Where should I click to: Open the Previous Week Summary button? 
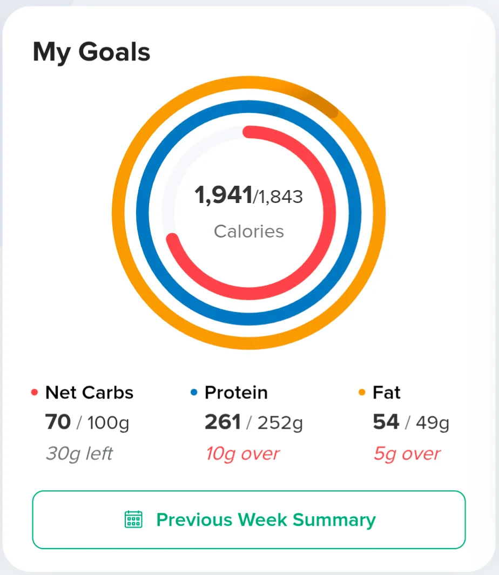pos(249,519)
